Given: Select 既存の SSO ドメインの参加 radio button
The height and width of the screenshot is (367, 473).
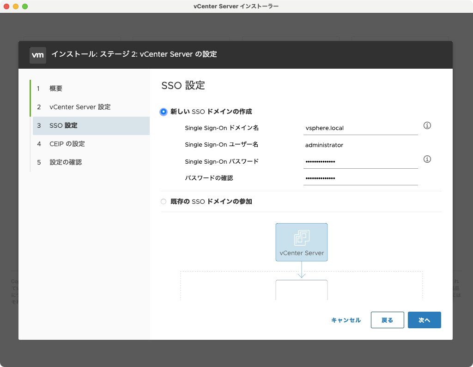Looking at the screenshot, I should [x=164, y=201].
